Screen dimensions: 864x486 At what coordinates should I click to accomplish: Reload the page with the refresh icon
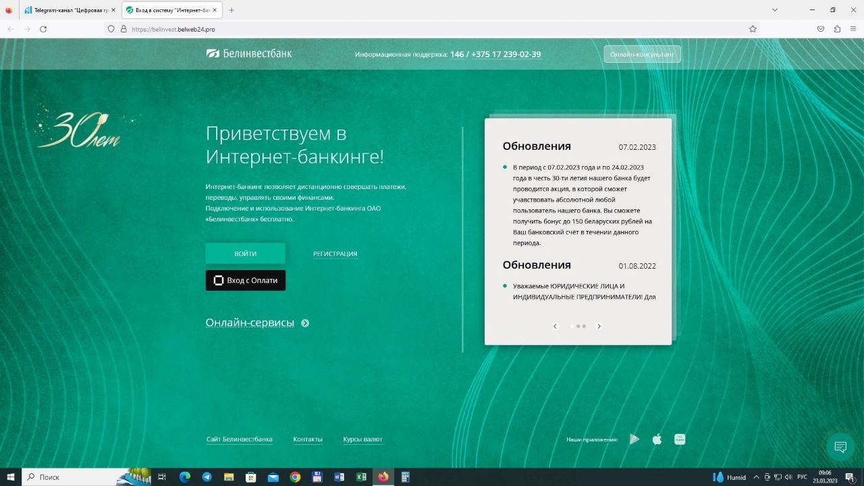coord(43,29)
